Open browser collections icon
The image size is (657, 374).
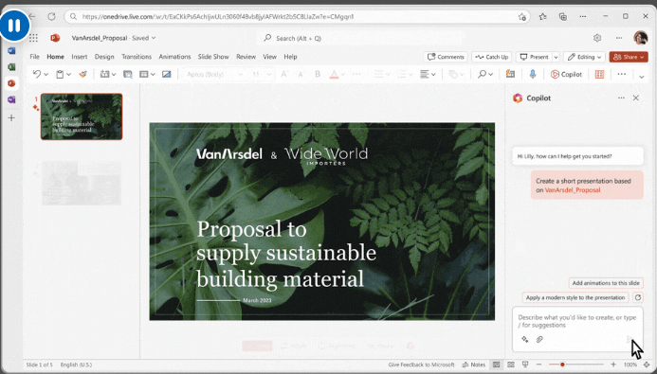click(x=563, y=16)
